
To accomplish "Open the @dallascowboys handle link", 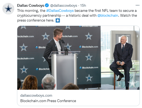I will [x=63, y=6].
